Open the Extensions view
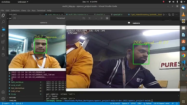This screenshot has width=187, height=105. pyautogui.click(x=3, y=42)
